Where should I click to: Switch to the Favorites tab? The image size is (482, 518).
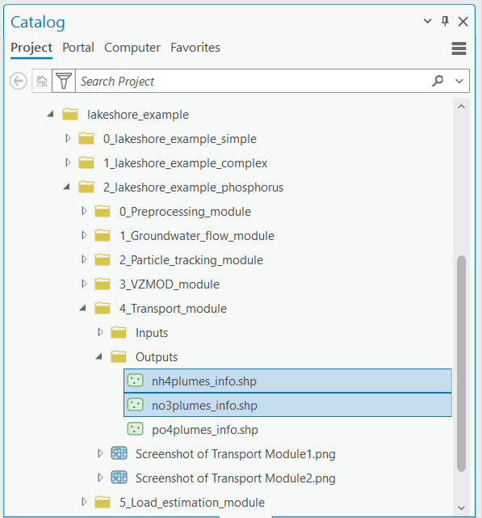point(195,48)
